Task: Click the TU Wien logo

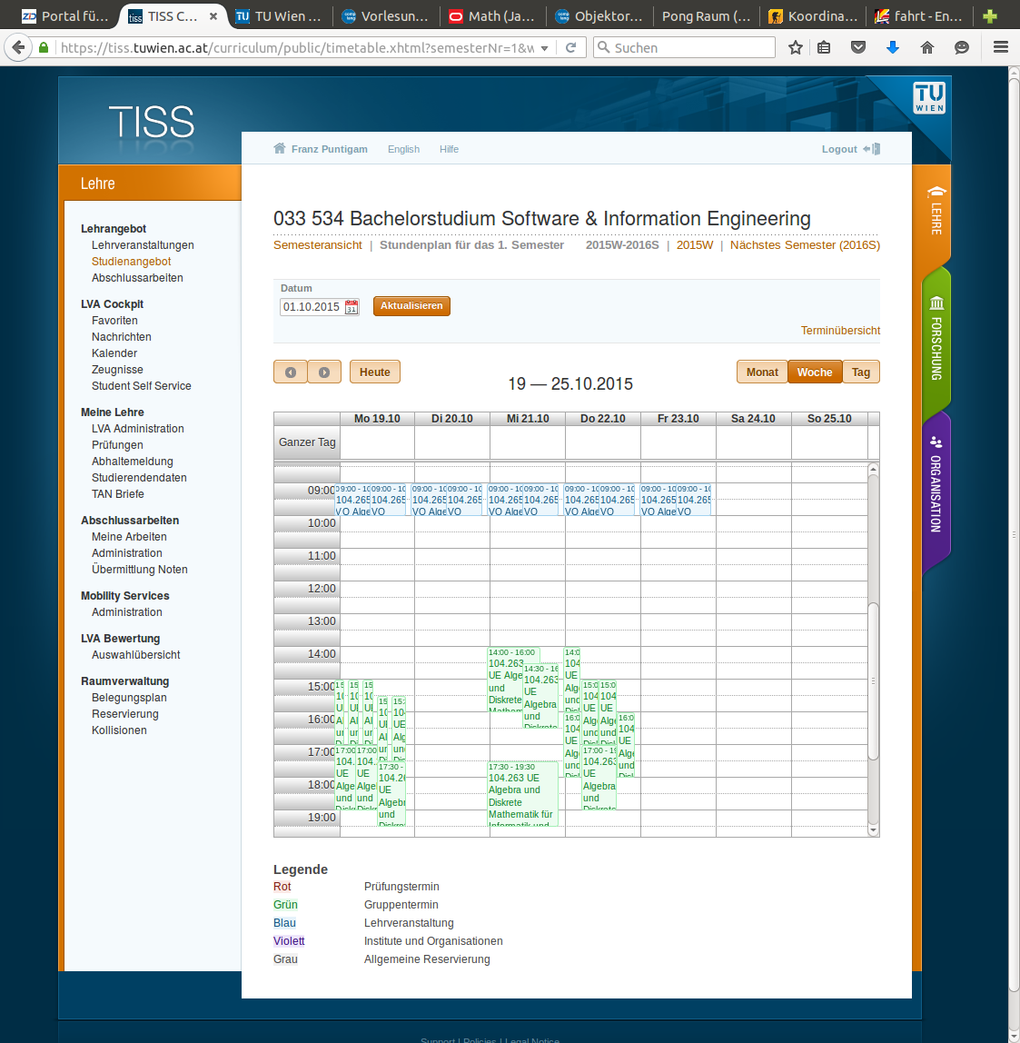Action: (929, 98)
